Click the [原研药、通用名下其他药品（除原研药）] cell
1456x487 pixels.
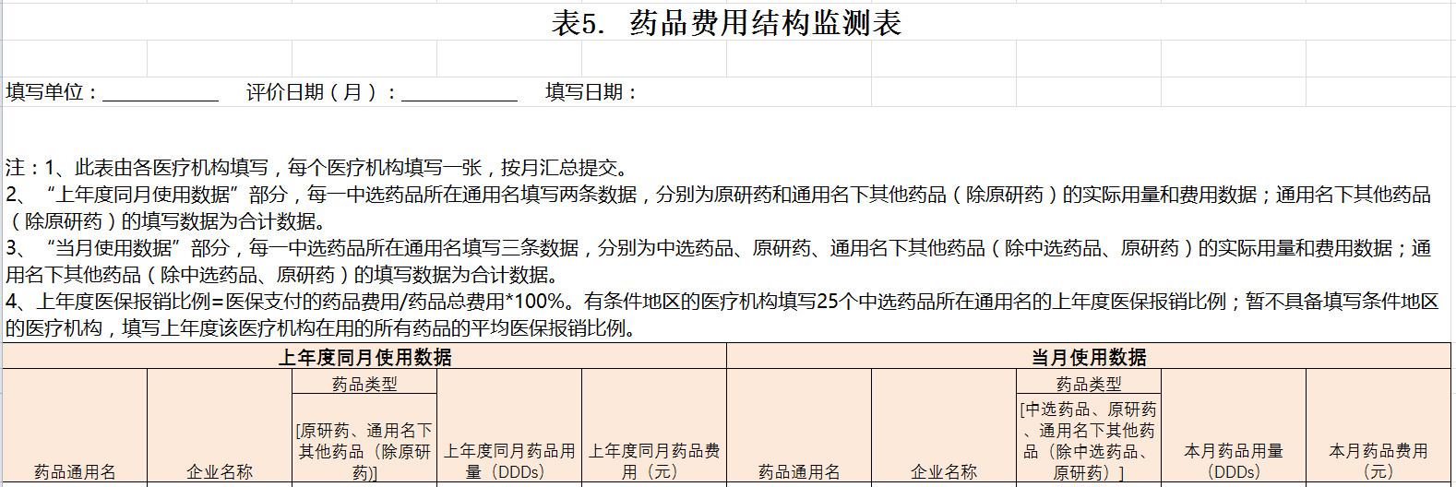(364, 451)
